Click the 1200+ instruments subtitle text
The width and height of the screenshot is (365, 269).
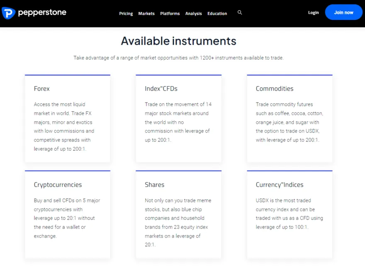pos(178,58)
